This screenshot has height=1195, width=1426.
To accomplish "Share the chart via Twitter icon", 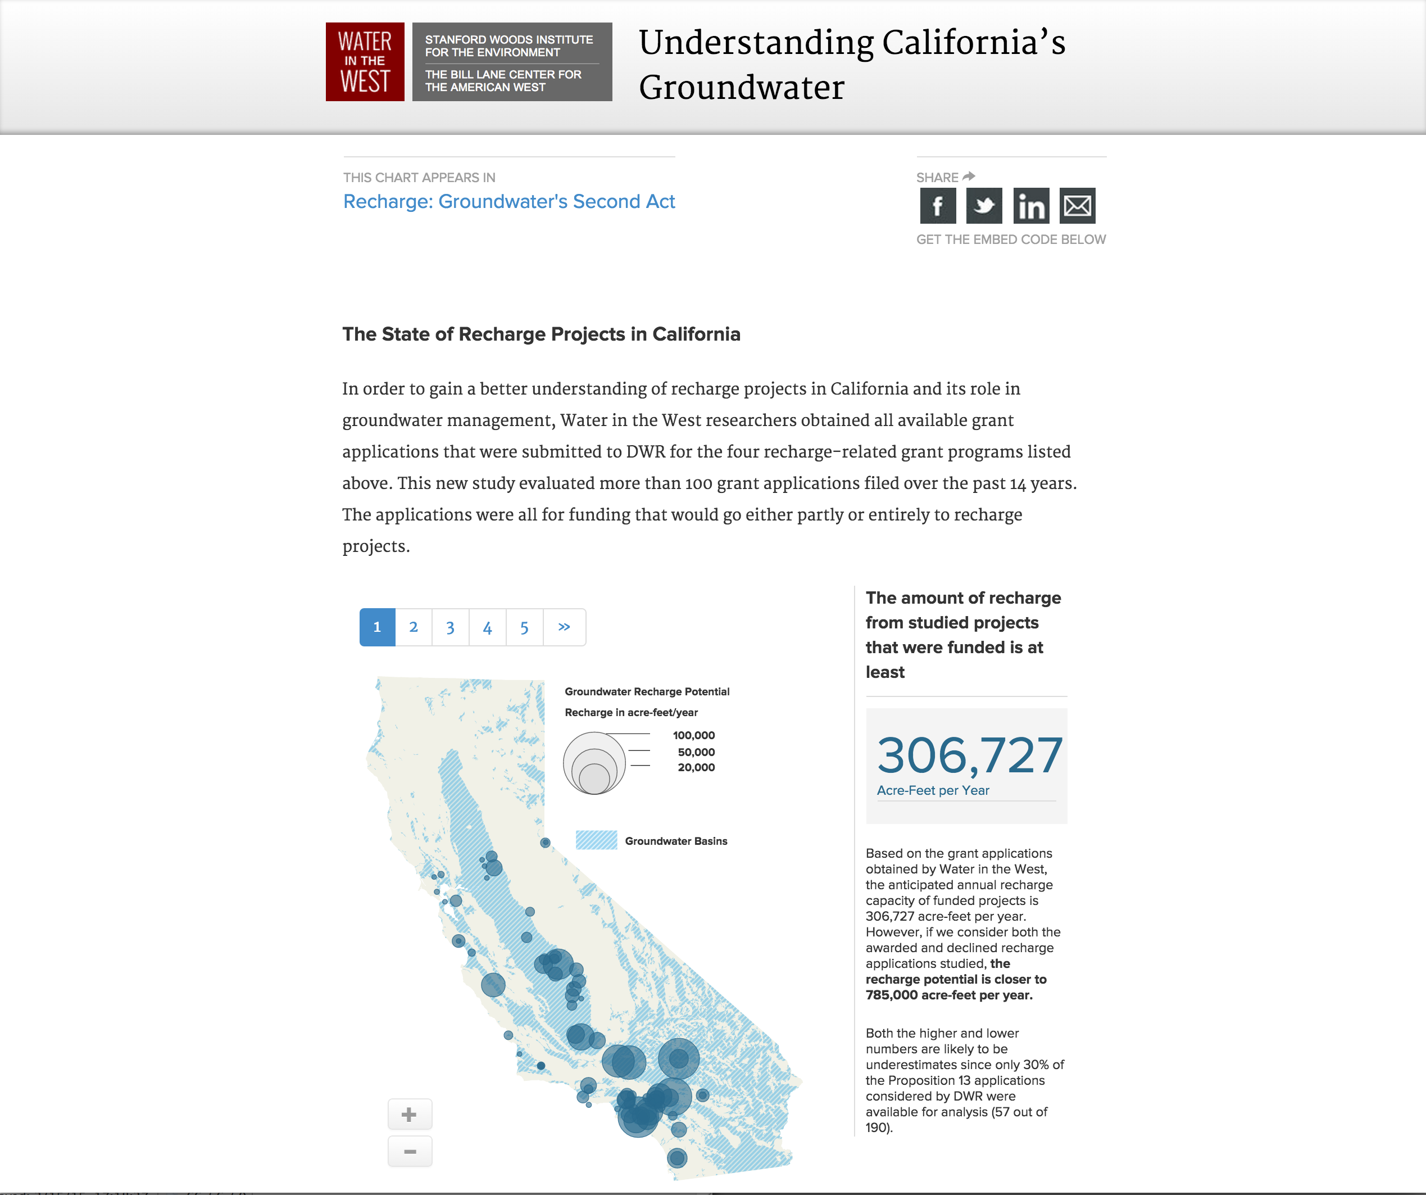I will point(984,206).
